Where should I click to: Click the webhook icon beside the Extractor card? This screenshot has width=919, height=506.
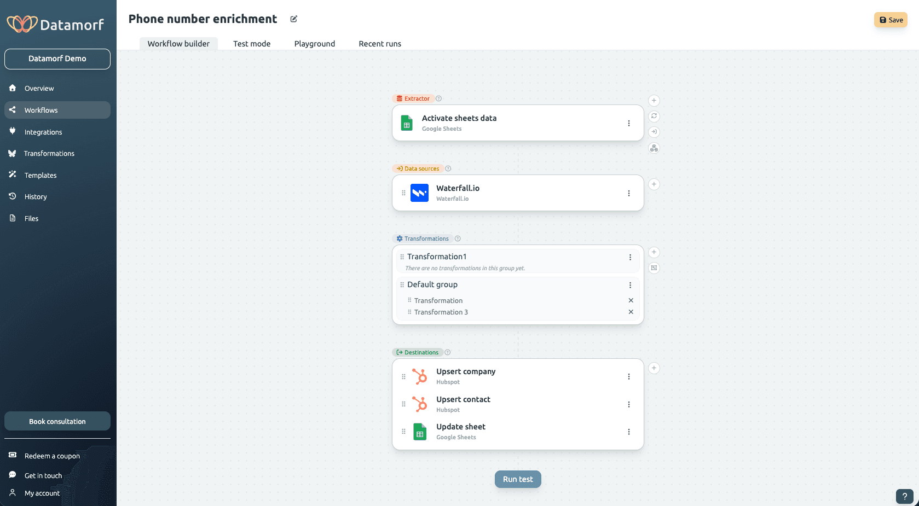coord(654,148)
